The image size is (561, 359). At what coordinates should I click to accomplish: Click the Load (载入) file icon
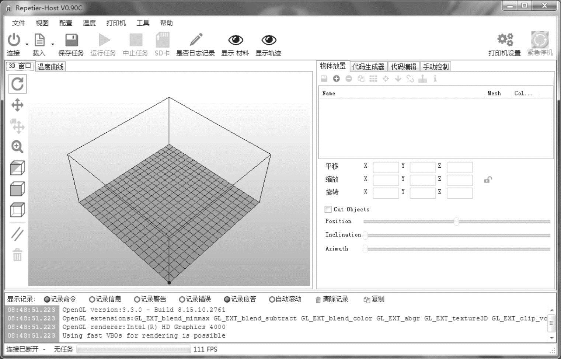pyautogui.click(x=39, y=40)
